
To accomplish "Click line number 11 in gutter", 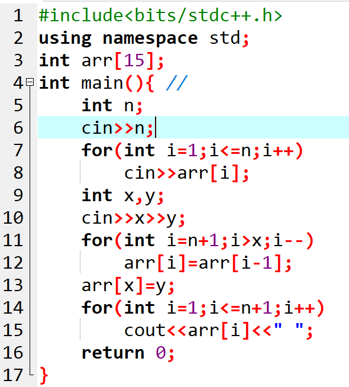I will click(13, 240).
